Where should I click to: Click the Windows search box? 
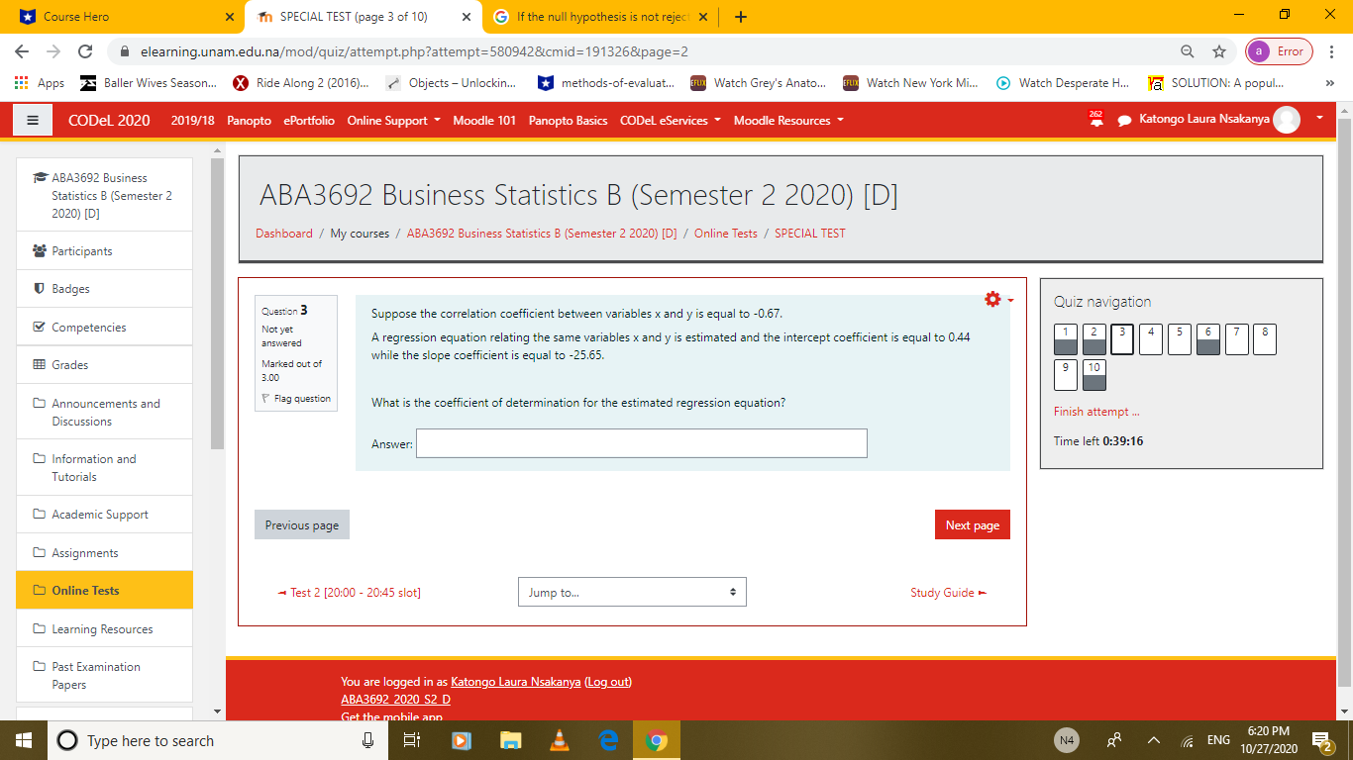[203, 740]
